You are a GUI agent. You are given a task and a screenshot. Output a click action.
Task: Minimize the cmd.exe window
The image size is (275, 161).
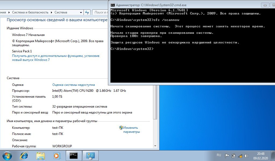[x=265, y=5]
